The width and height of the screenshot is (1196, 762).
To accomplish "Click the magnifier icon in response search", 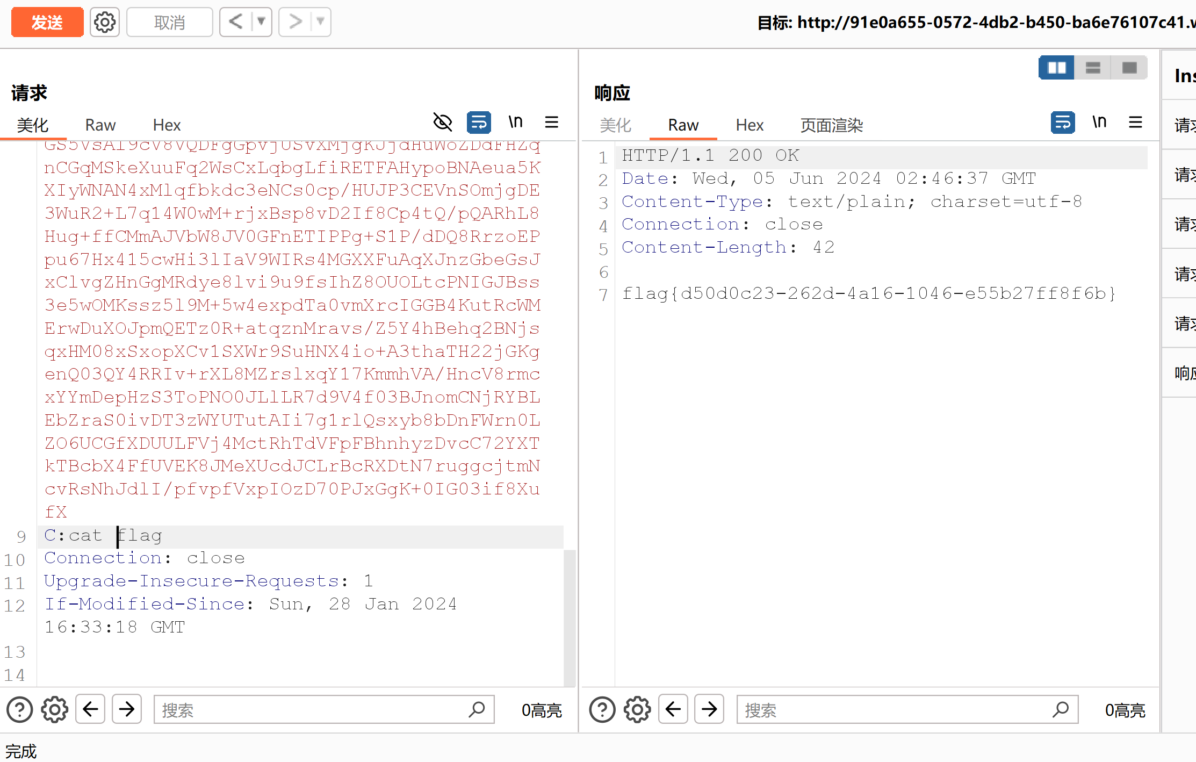I will 1061,710.
